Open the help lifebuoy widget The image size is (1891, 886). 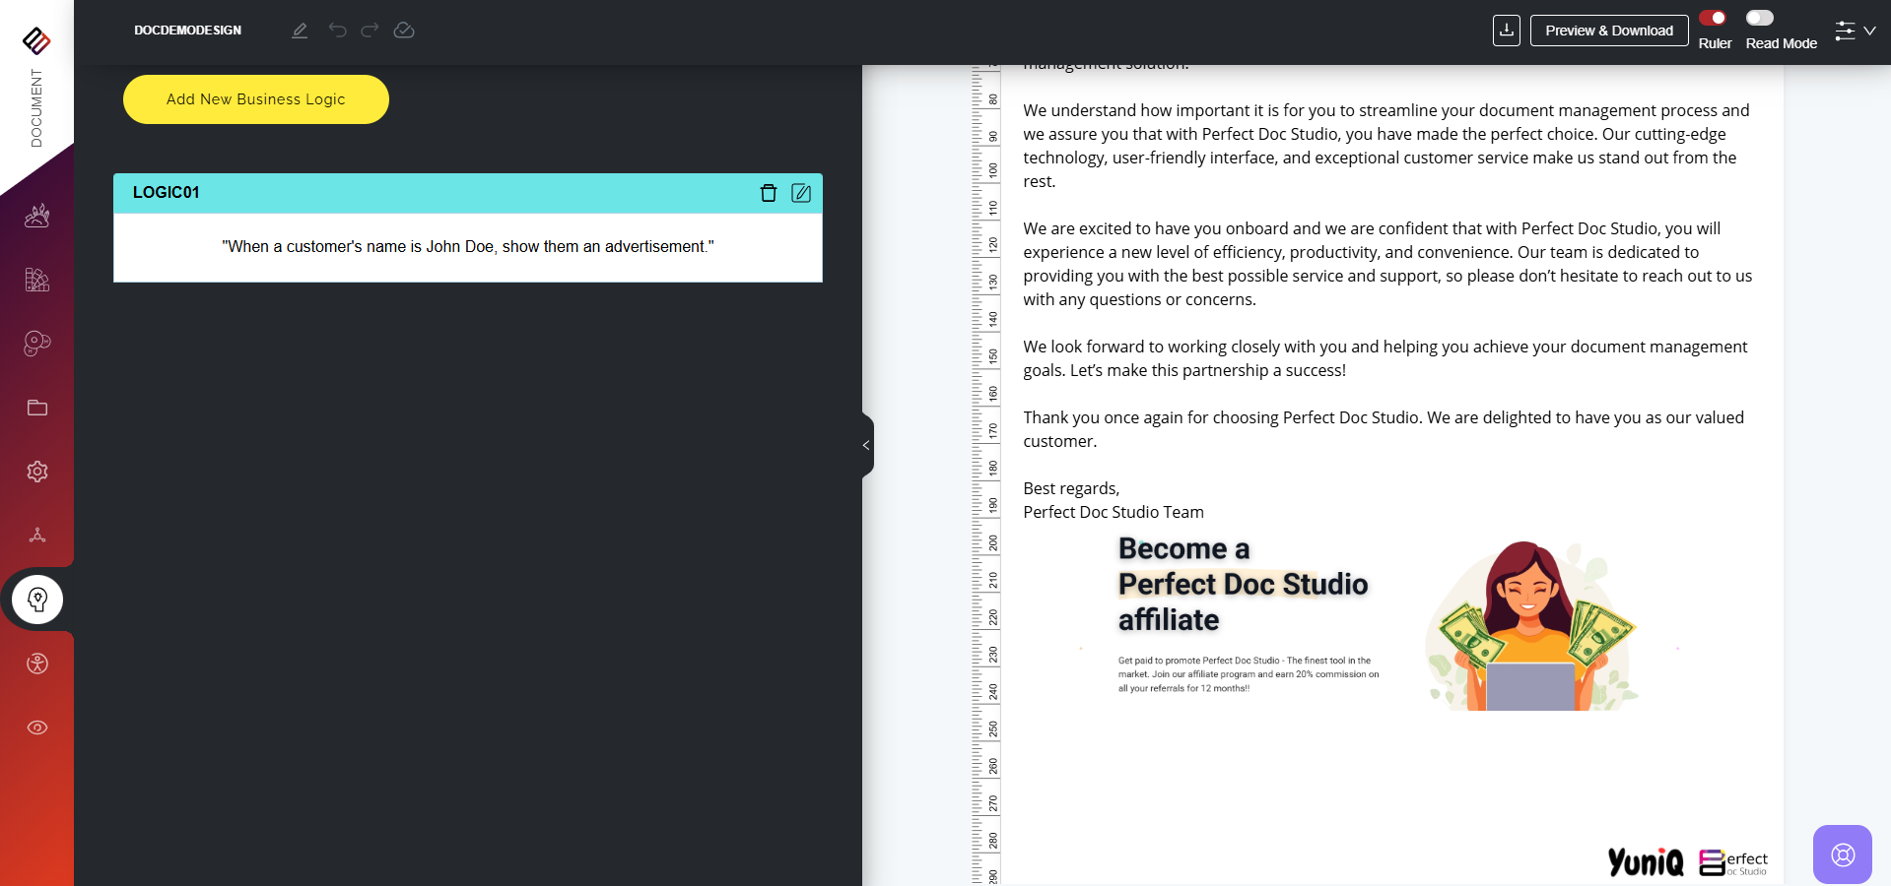tap(1842, 854)
